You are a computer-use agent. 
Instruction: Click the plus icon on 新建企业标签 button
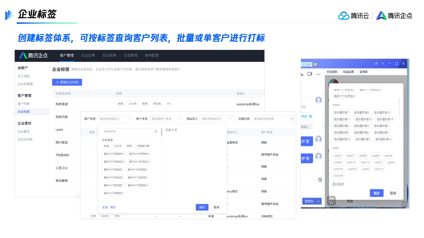(57, 82)
